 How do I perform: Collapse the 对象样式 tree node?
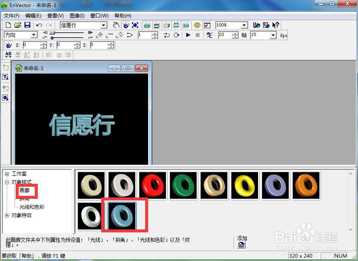pos(7,182)
